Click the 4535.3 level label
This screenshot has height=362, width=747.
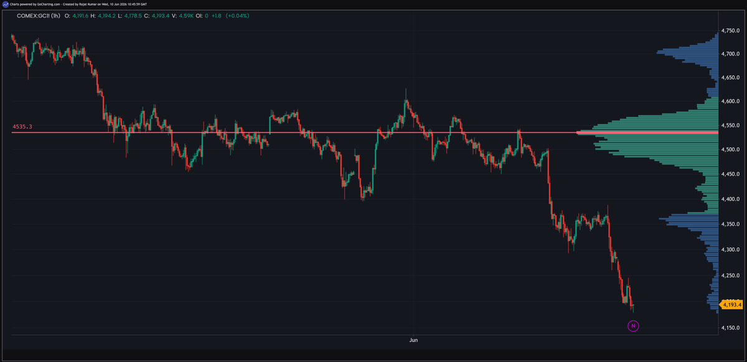coord(22,126)
